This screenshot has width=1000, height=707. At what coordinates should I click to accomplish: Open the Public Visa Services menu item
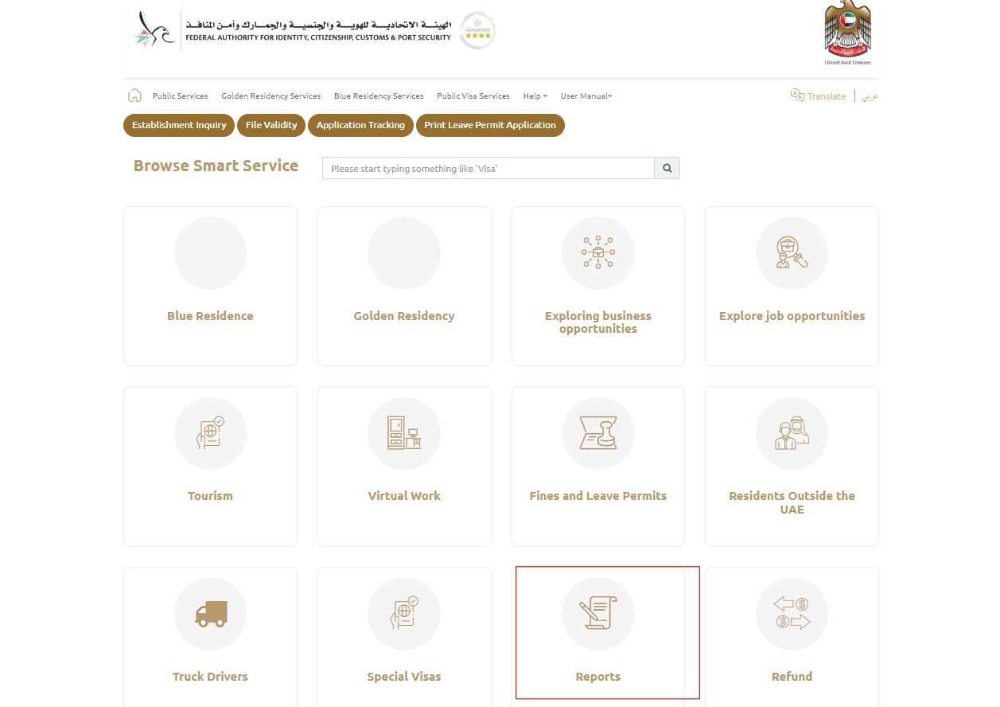(x=473, y=96)
